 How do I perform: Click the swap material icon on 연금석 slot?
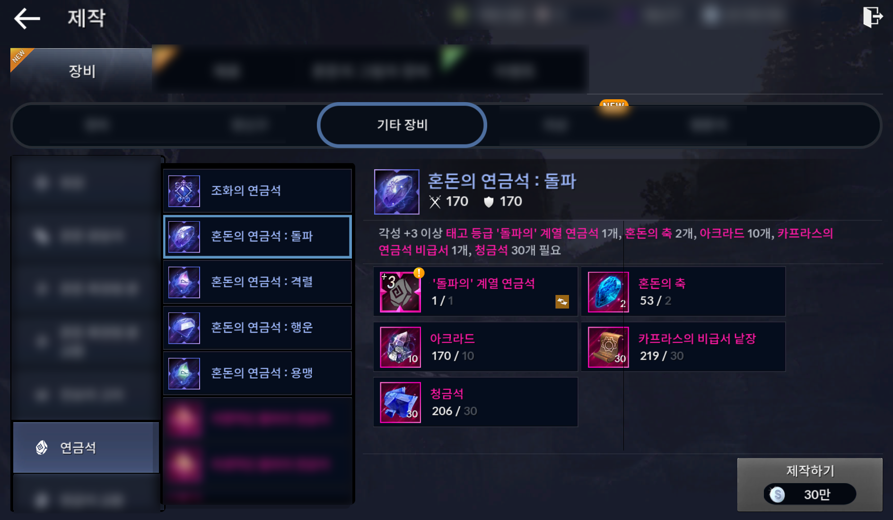[562, 302]
